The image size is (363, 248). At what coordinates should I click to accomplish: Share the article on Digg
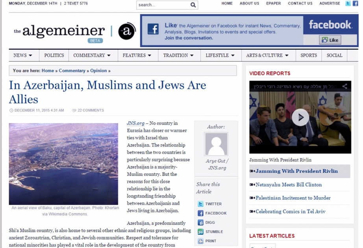click(x=200, y=222)
